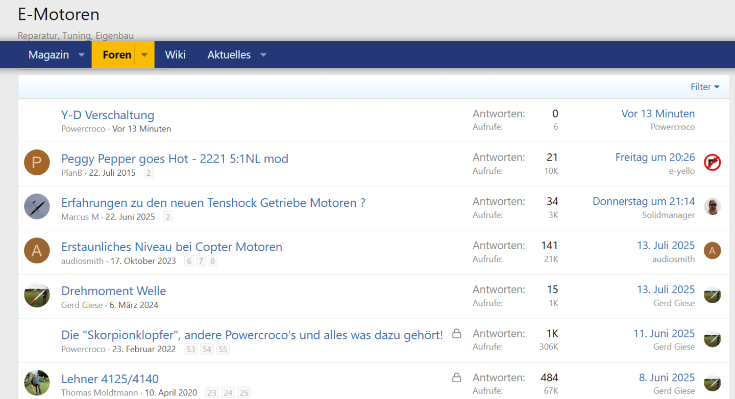Click the E-Motoren forum heading
Image resolution: width=735 pixels, height=399 pixels.
click(x=59, y=14)
